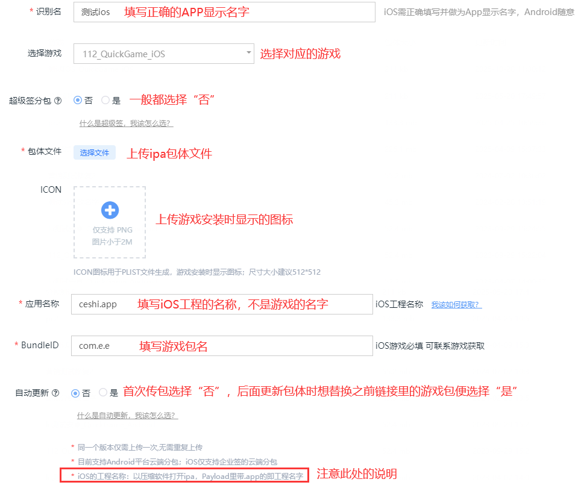578x488 pixels.
Task: Open 什么是超级签，我该怎么选 link
Action: click(126, 124)
